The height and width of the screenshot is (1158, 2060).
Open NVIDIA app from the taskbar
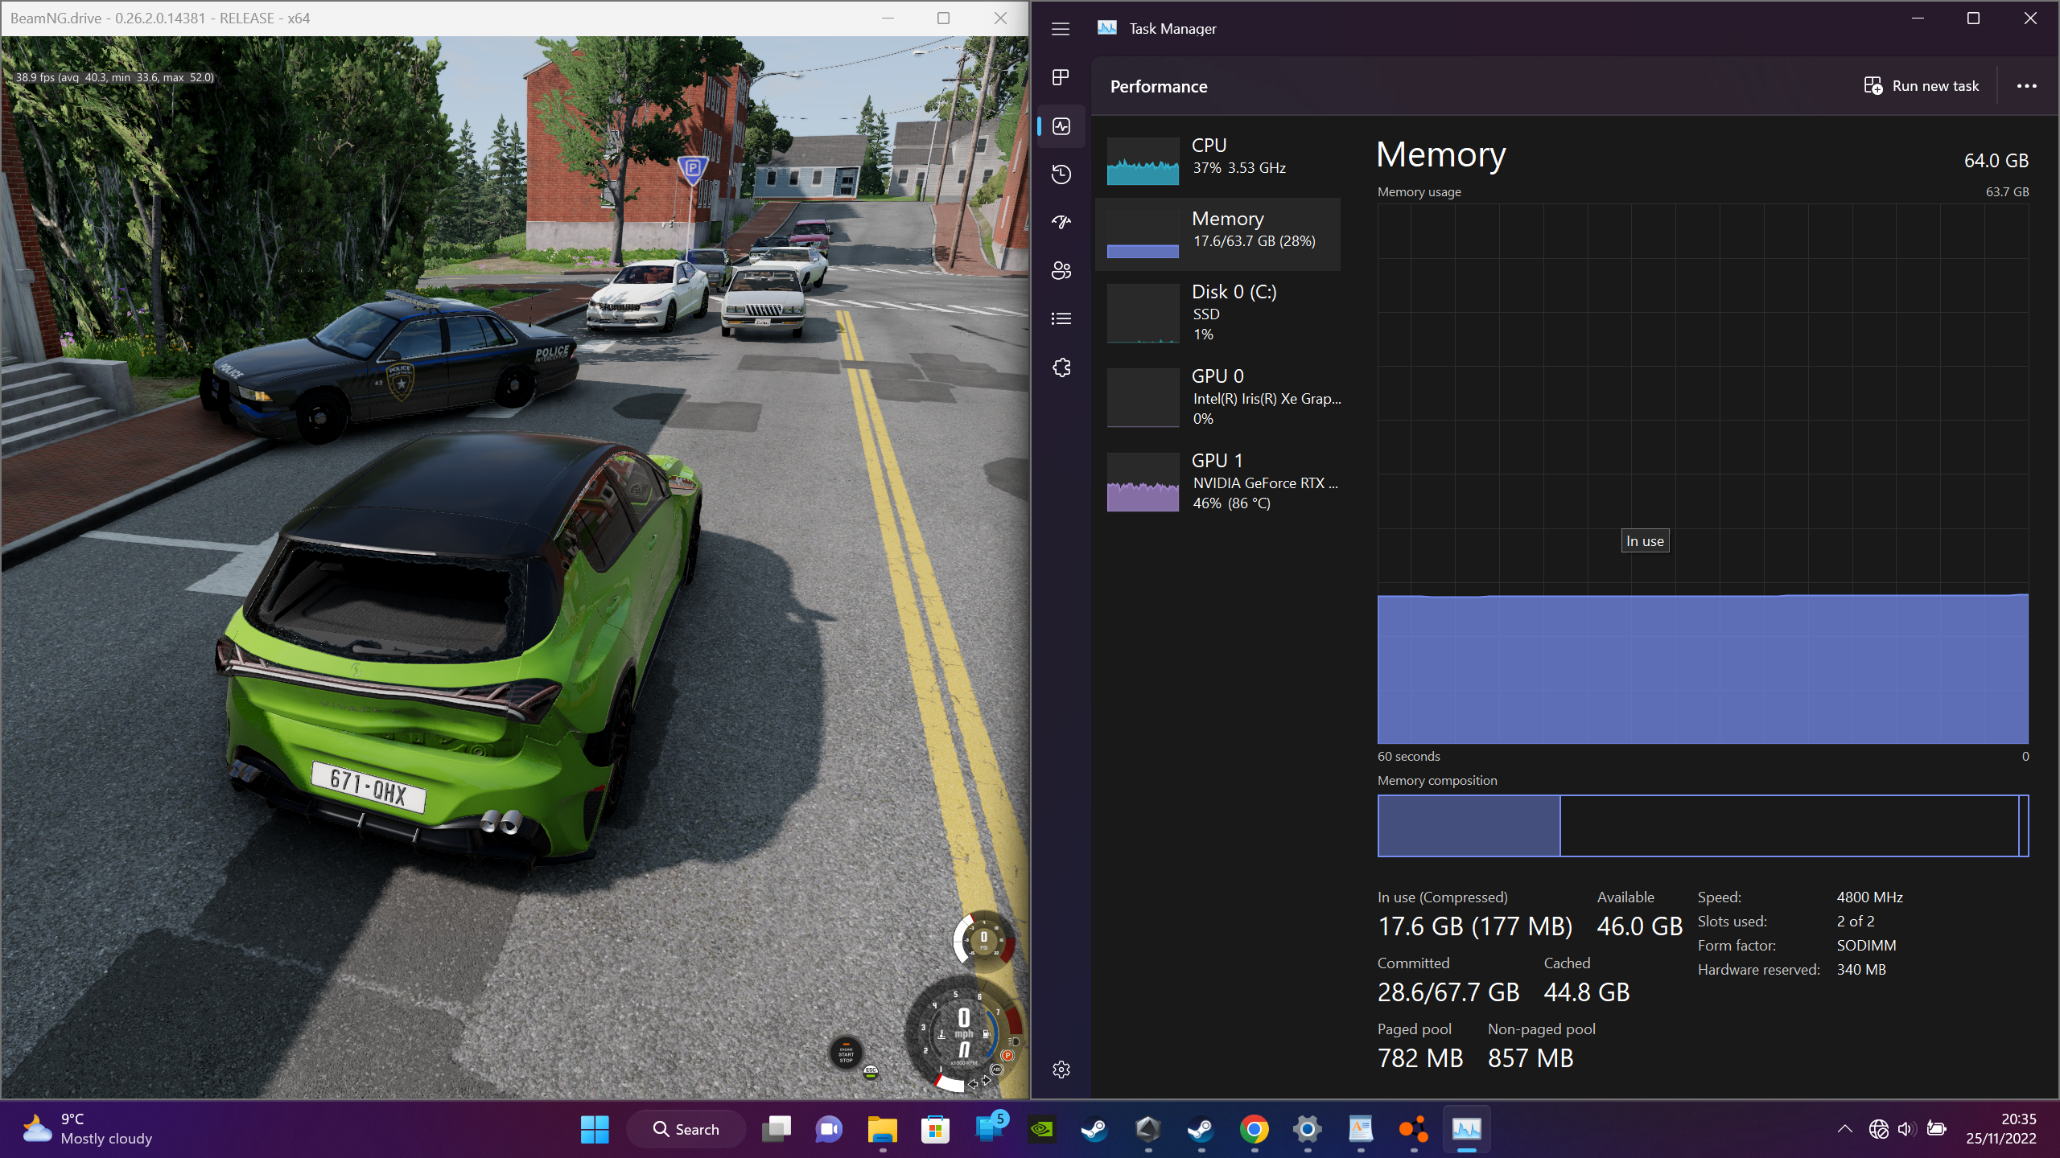point(1041,1129)
